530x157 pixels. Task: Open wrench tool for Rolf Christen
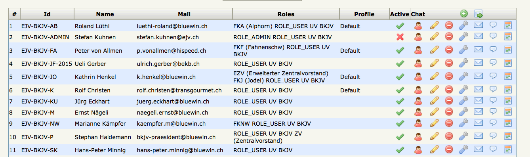(463, 90)
